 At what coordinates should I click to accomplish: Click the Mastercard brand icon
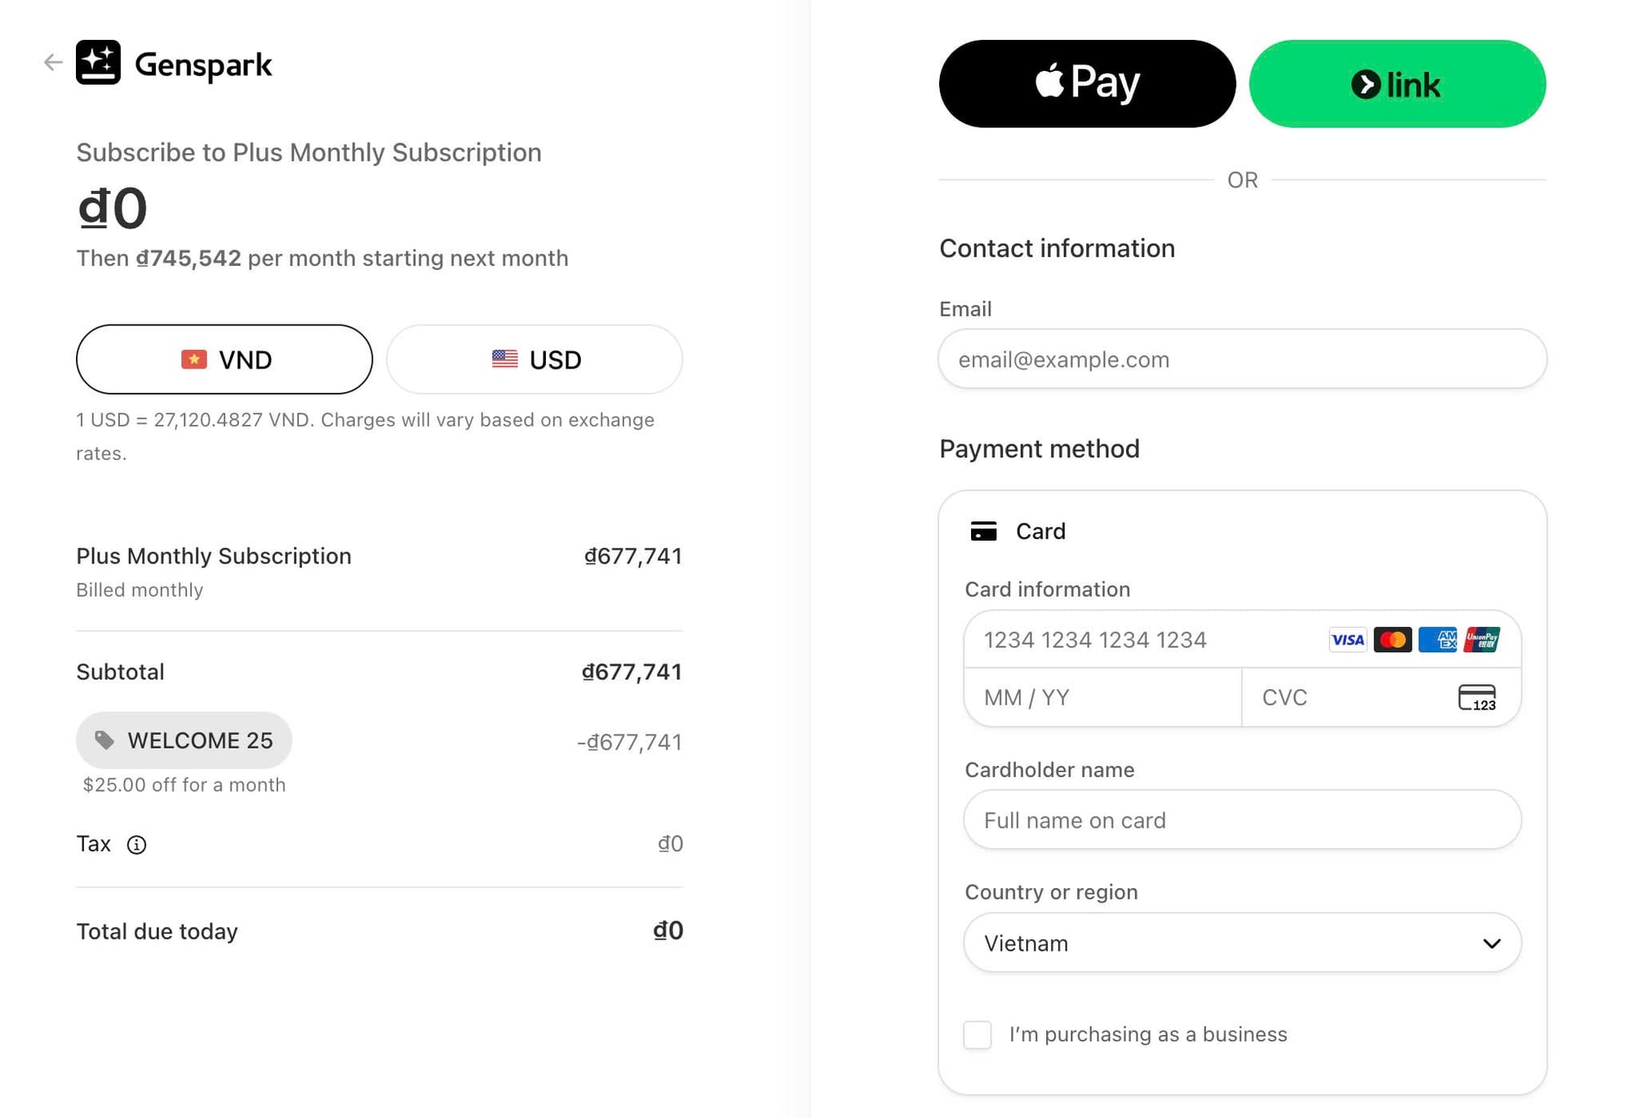[x=1392, y=640]
